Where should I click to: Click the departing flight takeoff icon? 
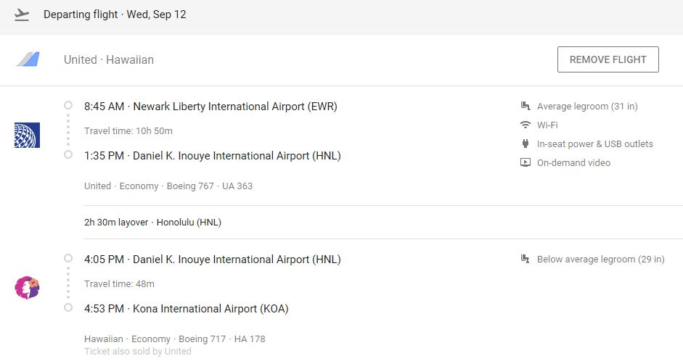pos(22,14)
